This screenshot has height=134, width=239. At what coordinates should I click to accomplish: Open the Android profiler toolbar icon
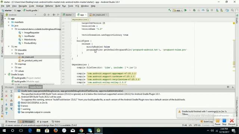tap(203, 10)
